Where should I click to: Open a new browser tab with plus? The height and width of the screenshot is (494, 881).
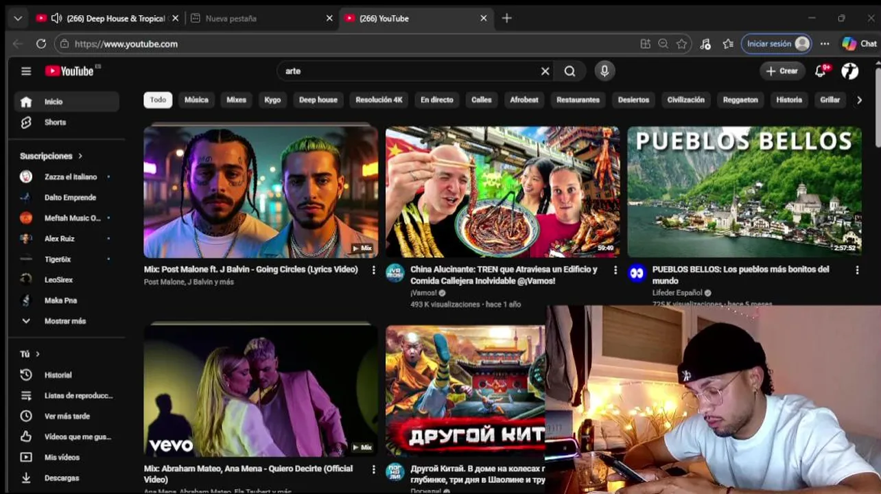tap(506, 19)
